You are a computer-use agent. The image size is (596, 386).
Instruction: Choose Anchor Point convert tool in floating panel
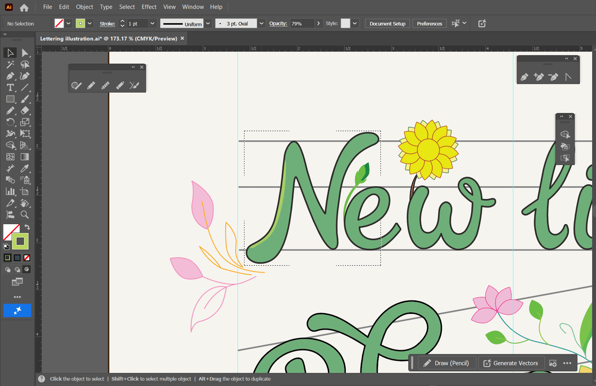coord(568,77)
